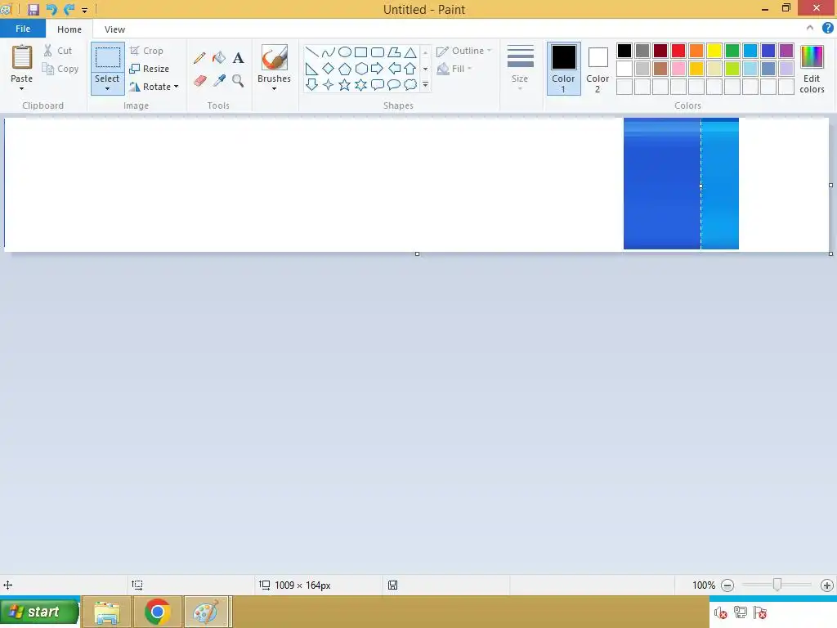837x628 pixels.
Task: Choose the Triangle shape
Action: click(410, 52)
